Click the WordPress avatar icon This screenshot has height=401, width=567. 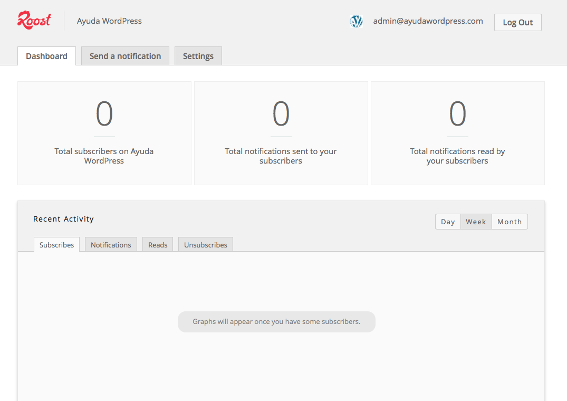pos(357,22)
